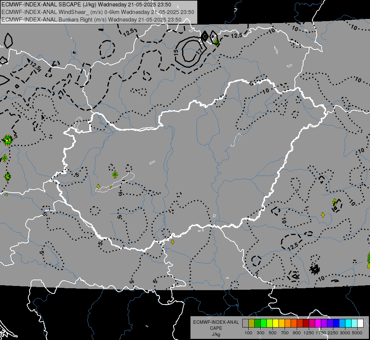The width and height of the screenshot is (370, 340).
Task: Click the 1250 legend tick label
Action: [x=309, y=333]
